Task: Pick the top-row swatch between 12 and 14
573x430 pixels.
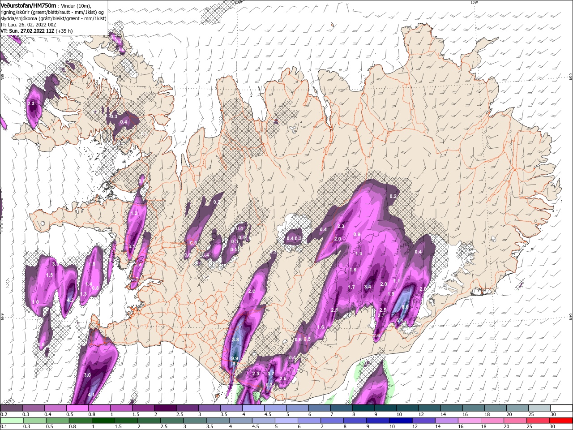Action: (430, 408)
